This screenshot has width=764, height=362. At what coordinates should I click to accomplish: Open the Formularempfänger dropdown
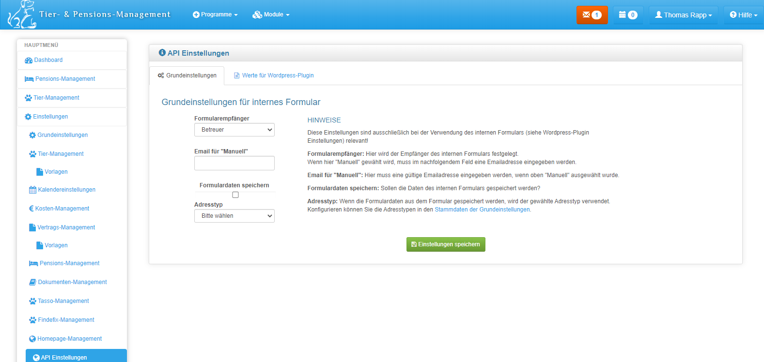tap(234, 130)
